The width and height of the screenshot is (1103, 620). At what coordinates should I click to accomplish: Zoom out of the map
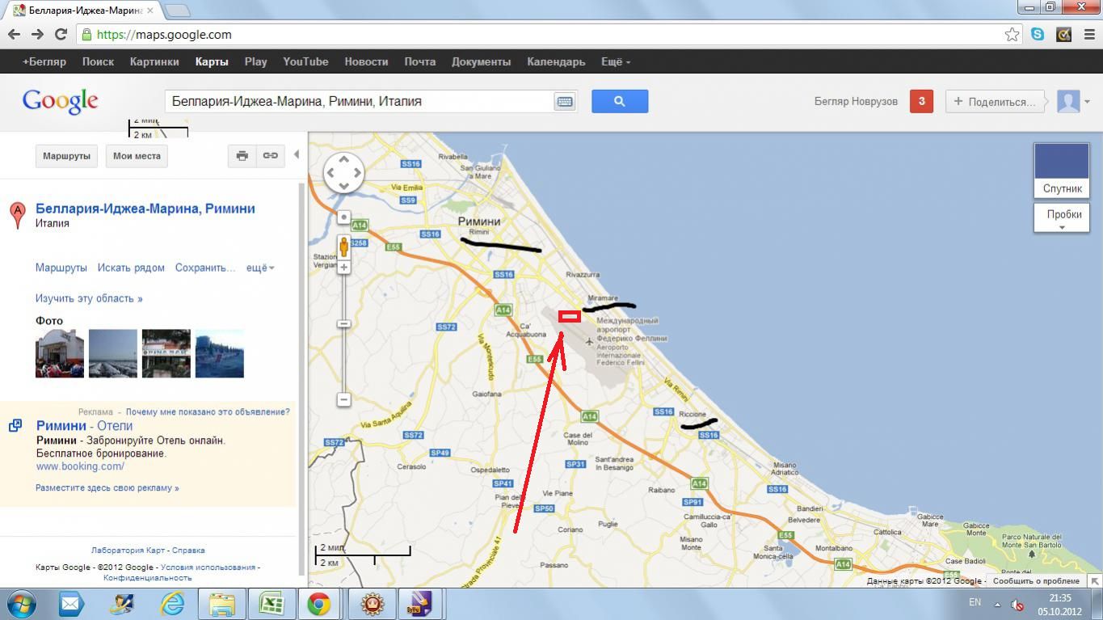tap(343, 399)
